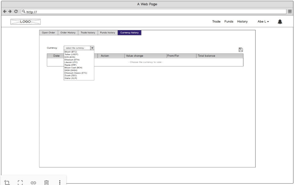
Task: Click the From/For column header
Action: (x=182, y=56)
